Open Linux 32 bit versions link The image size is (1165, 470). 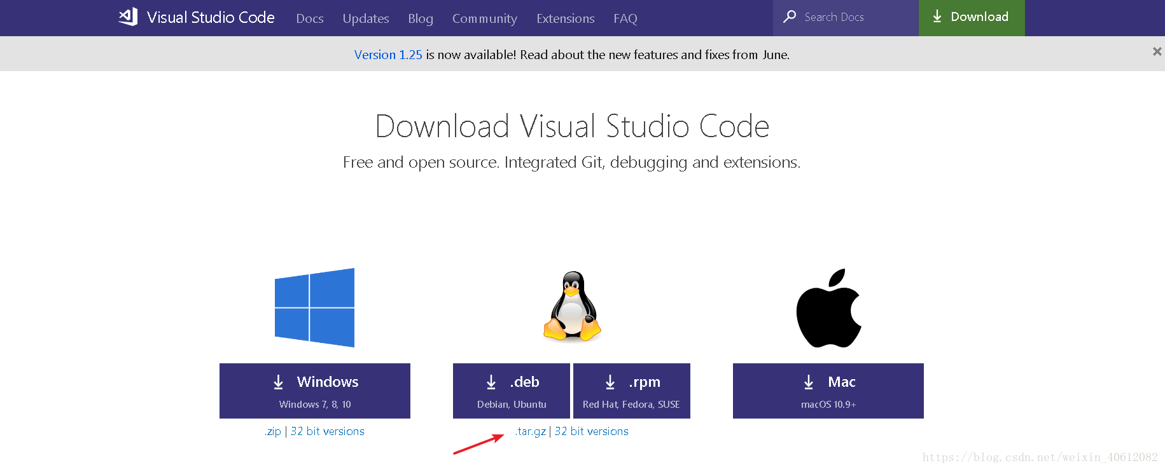[x=592, y=431]
